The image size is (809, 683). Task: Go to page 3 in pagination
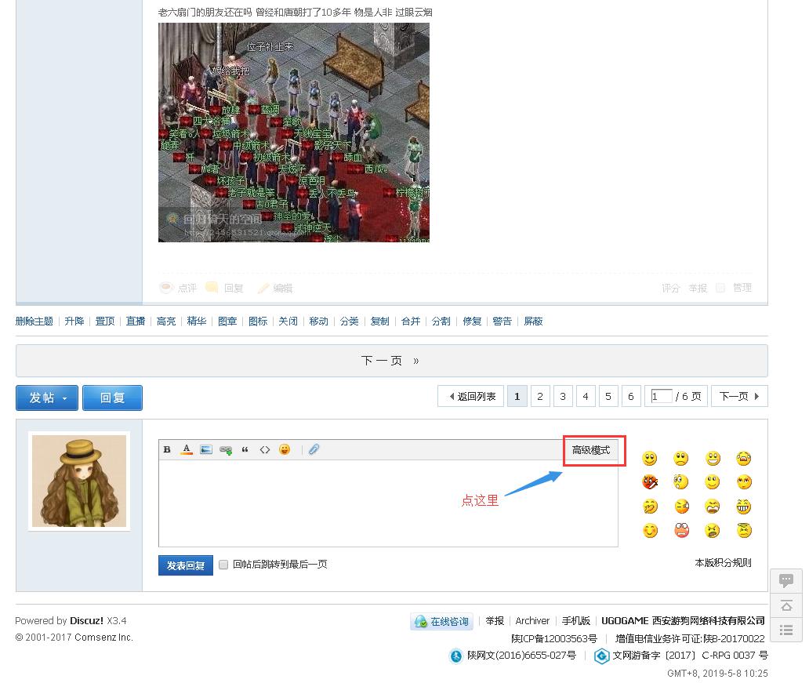click(x=563, y=397)
